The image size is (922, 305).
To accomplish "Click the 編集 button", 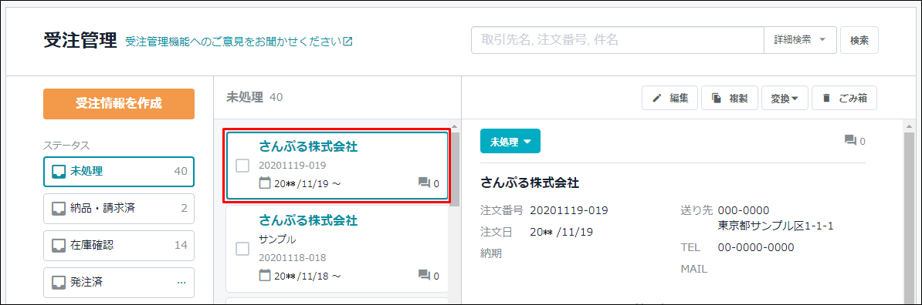I will point(669,99).
